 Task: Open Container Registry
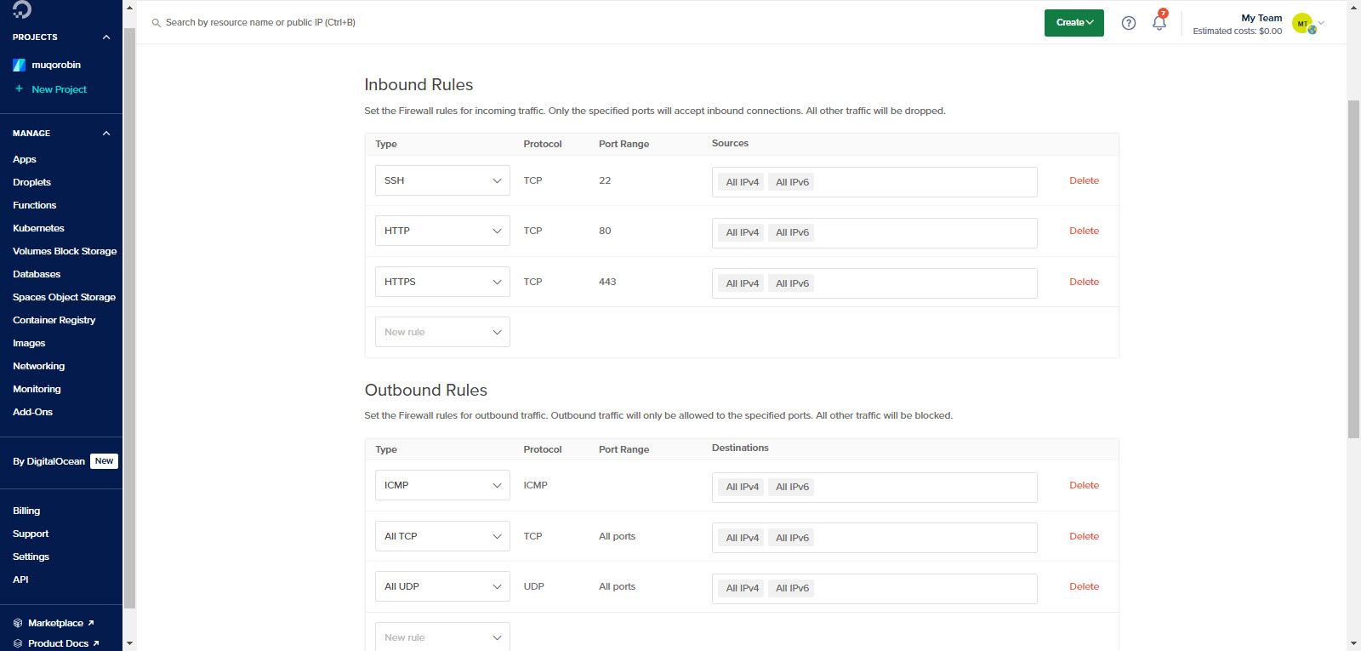pos(54,320)
